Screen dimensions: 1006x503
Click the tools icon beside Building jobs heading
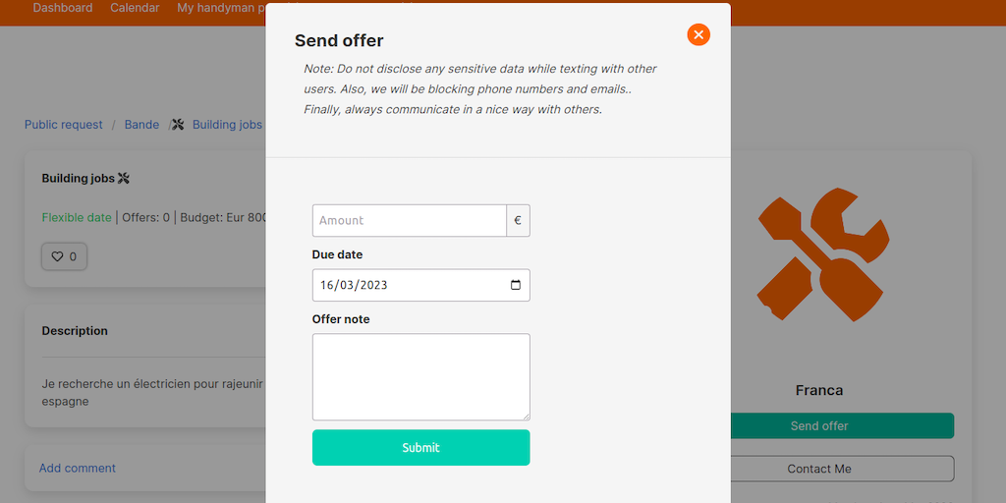124,179
